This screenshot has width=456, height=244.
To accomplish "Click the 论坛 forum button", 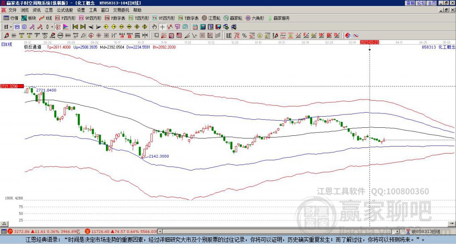I will 421,3.
